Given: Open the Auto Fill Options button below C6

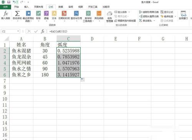Looking at the screenshot, I should click(x=83, y=80).
